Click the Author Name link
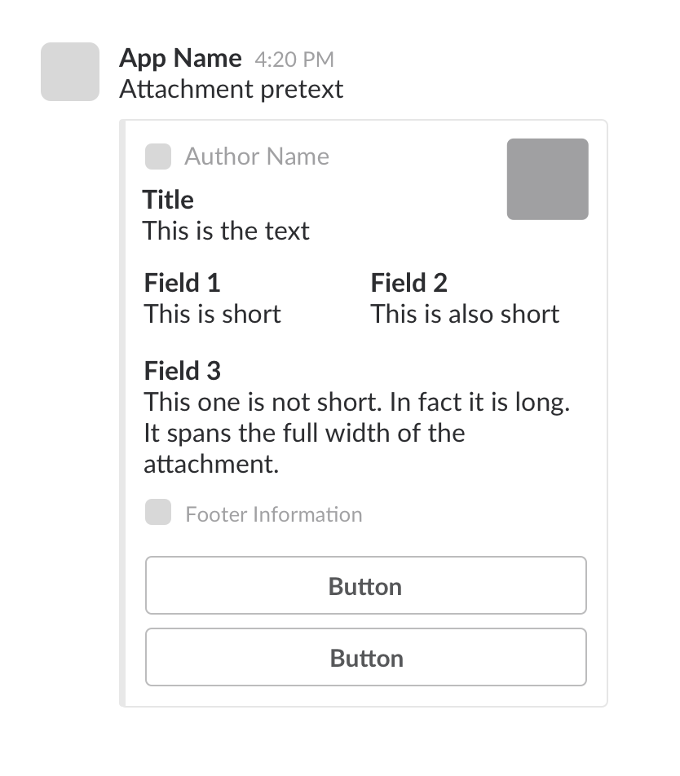This screenshot has height=776, width=680. [256, 156]
